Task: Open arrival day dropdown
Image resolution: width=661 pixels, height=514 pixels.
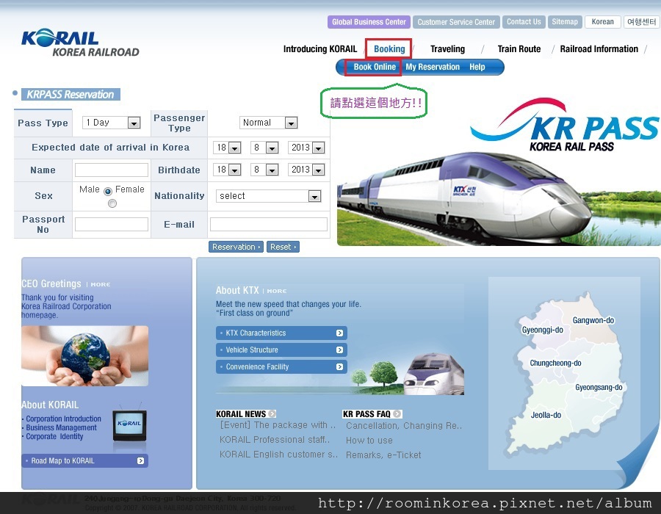Action: click(x=227, y=148)
